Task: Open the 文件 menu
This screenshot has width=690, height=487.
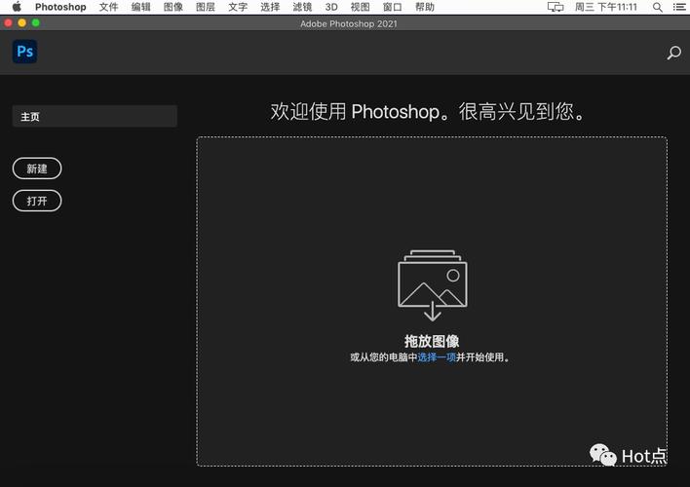Action: coord(109,7)
